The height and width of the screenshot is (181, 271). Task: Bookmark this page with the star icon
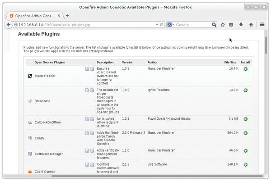click(x=223, y=25)
